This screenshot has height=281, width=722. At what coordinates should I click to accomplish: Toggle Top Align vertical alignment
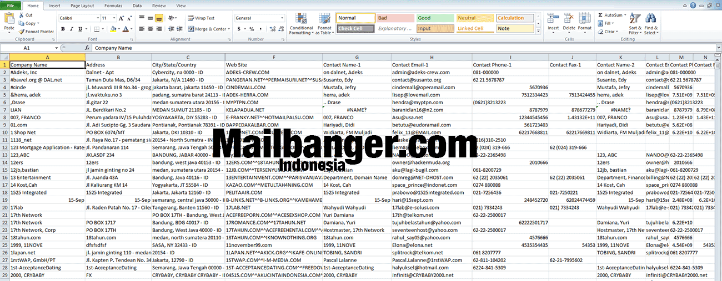pyautogui.click(x=142, y=18)
